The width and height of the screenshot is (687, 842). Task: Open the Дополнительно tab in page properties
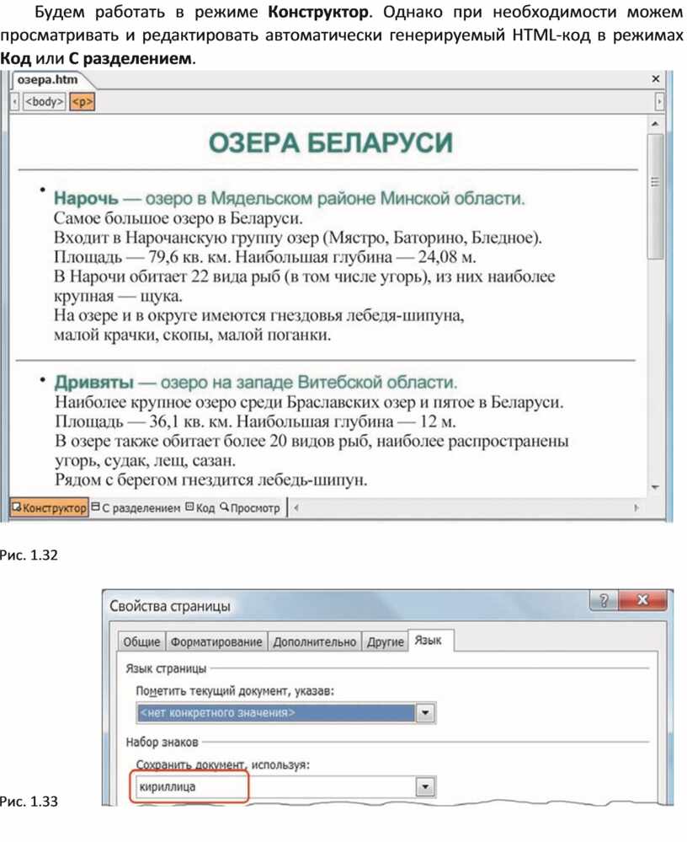pyautogui.click(x=314, y=641)
